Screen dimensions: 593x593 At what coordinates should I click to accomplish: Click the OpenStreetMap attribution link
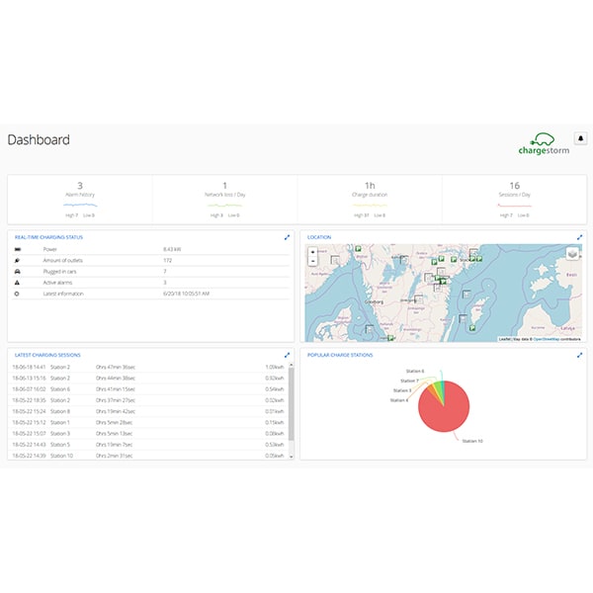pyautogui.click(x=547, y=339)
